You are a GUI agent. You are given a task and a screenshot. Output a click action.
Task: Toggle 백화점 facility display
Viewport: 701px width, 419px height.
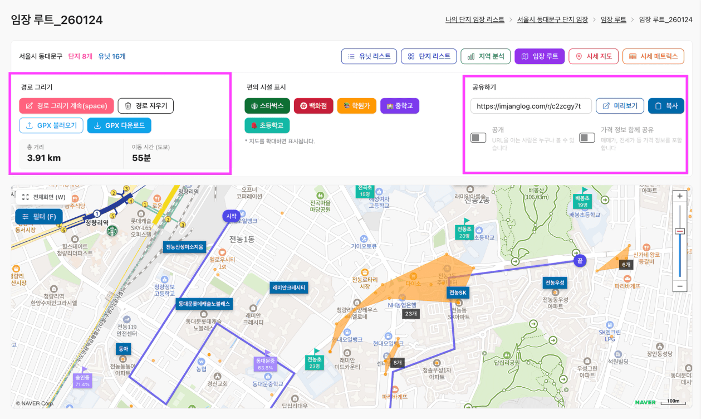[x=313, y=106]
